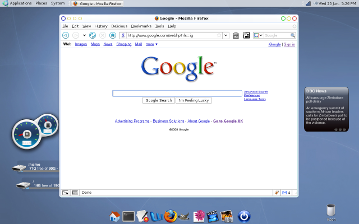Screen dimensions: 359x224
Task: Click the search magnifier icon
Action: tap(293, 35)
